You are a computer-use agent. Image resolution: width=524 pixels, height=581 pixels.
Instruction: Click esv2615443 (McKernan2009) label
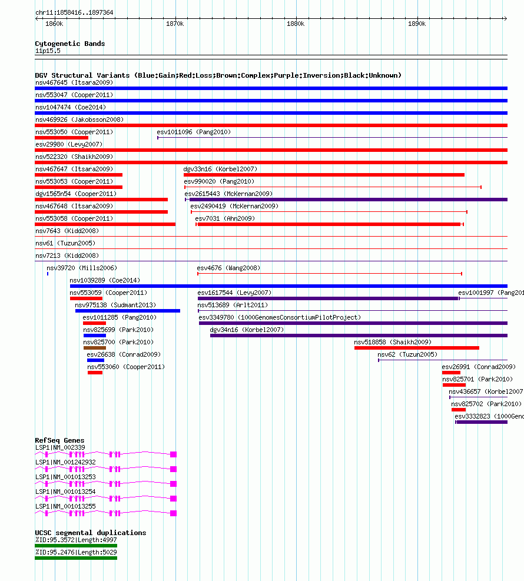pos(228,194)
